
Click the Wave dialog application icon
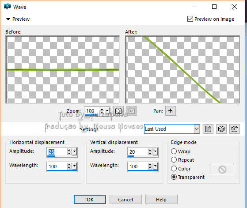[x=8, y=7]
